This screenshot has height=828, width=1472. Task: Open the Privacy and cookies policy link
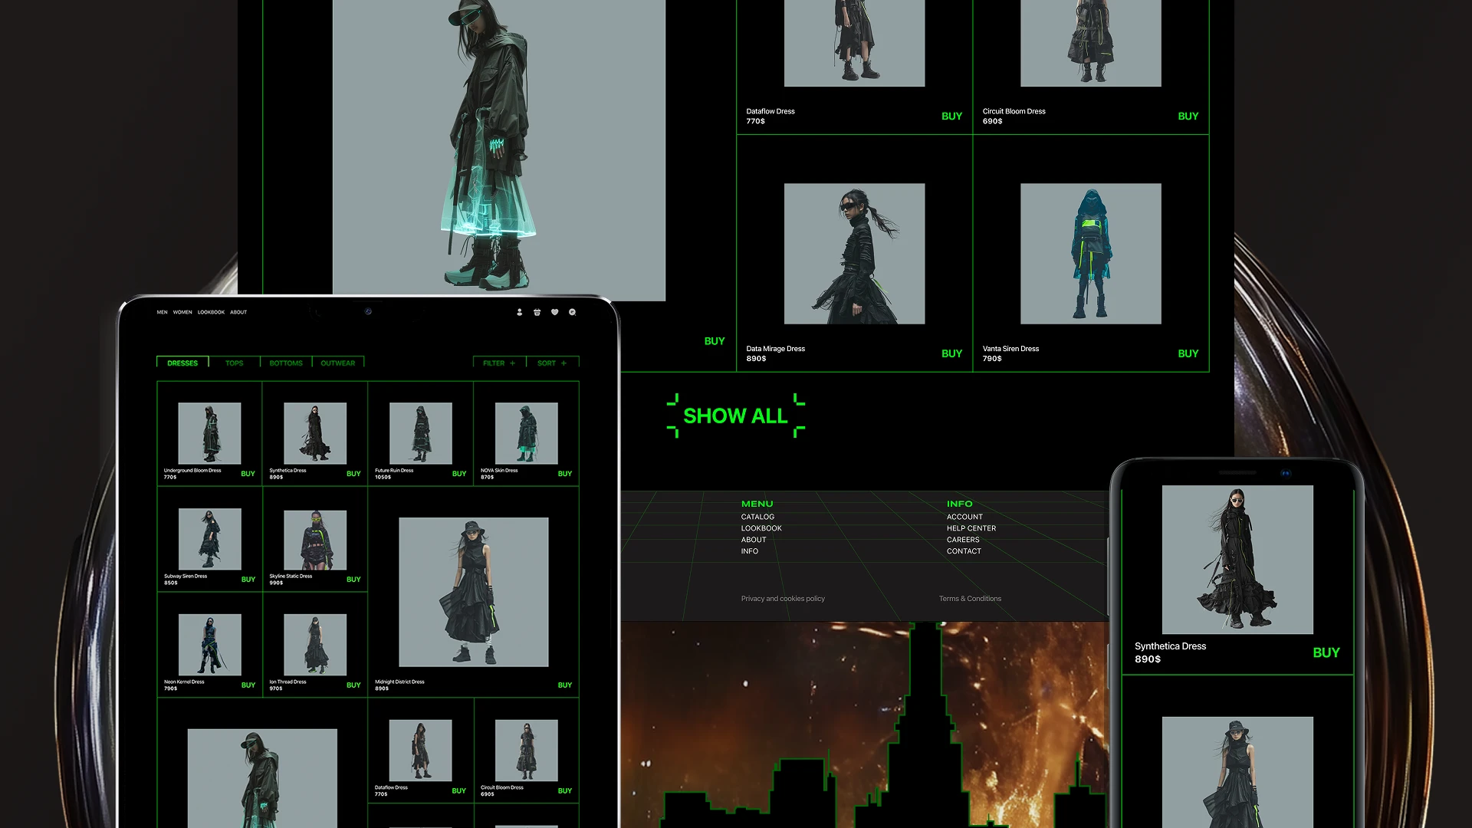pos(783,599)
